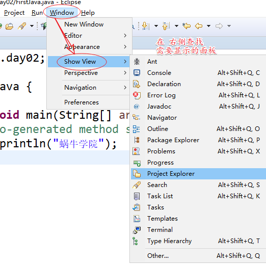
Task: Open the Previous Annotation dropdown arrow
Action: tap(176, 26)
